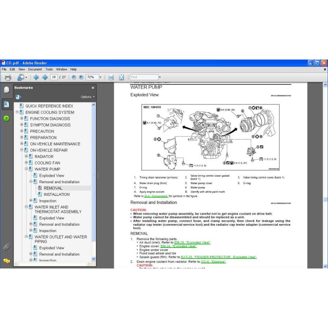The height and width of the screenshot is (328, 328).
Task: Open the zoom percentage dropdown arrow
Action: tap(100, 77)
